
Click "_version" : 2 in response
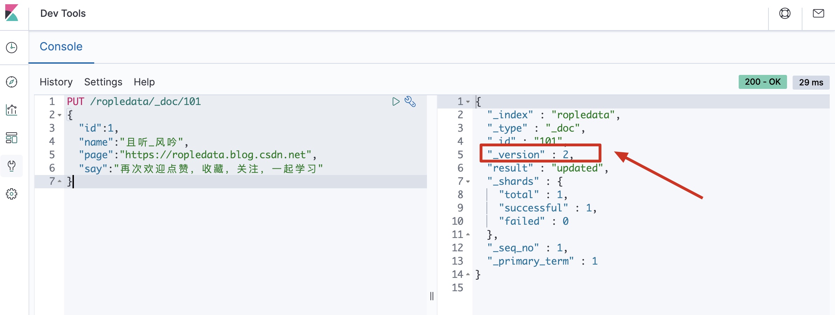coord(530,155)
